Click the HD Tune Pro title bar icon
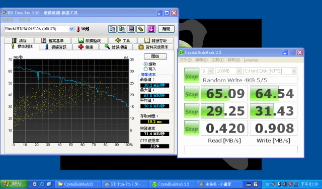The image size is (322, 189). click(4, 13)
